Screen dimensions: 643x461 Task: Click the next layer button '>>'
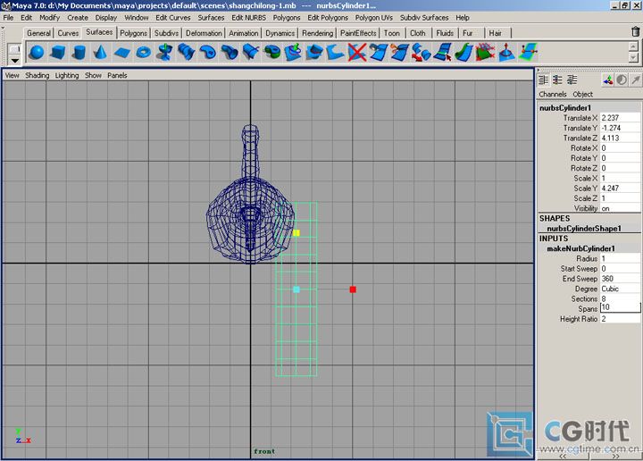(x=616, y=457)
